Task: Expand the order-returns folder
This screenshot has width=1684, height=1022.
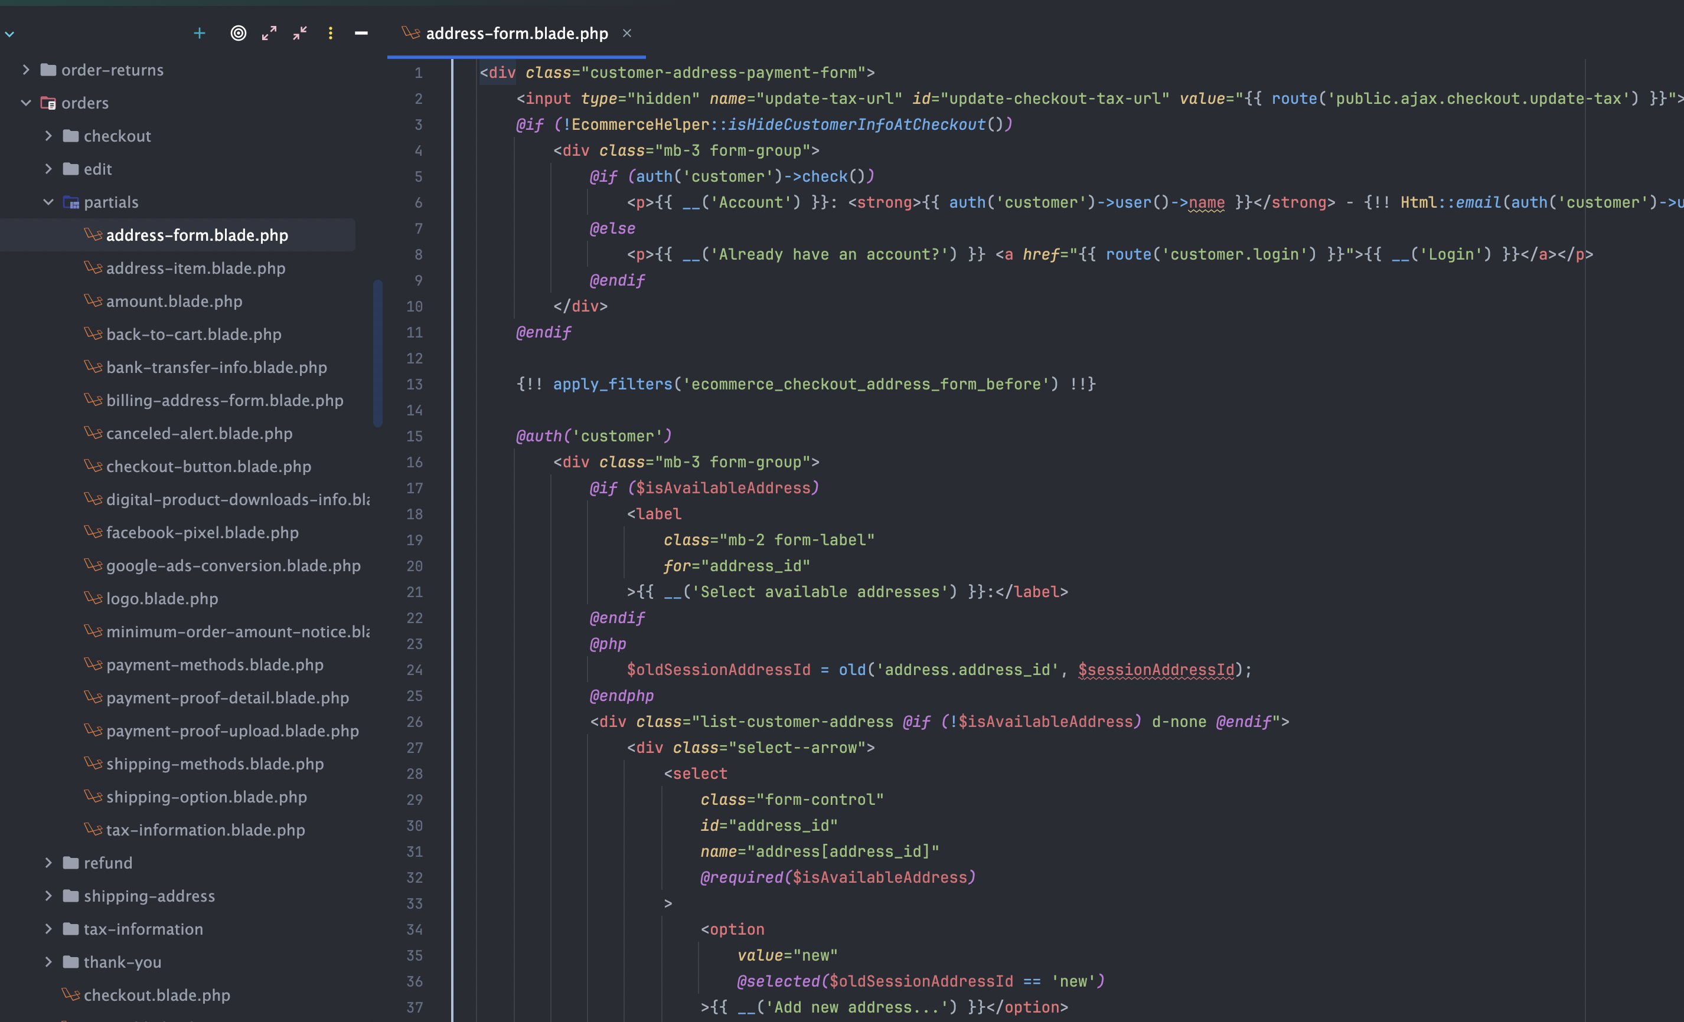Action: (x=26, y=70)
